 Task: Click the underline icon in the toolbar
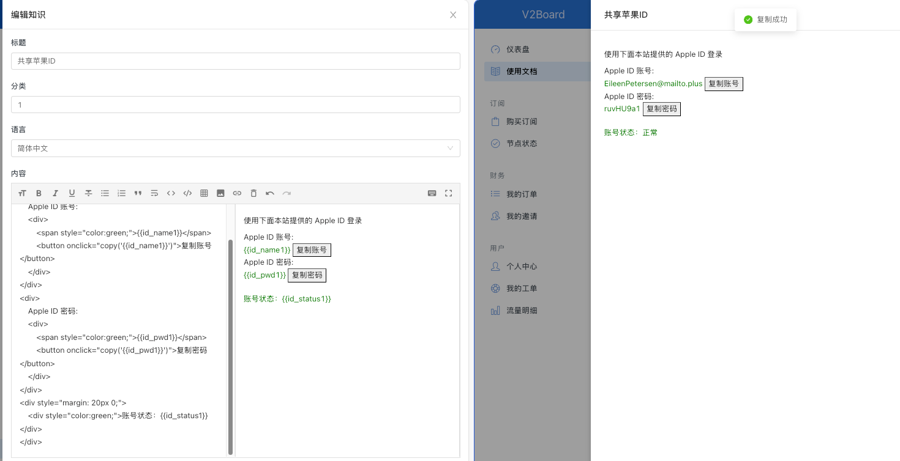pyautogui.click(x=72, y=193)
